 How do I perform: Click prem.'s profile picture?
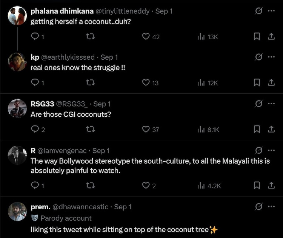pos(17,211)
